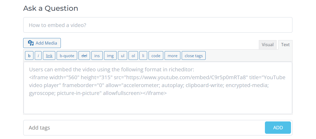Focus the question title input field

(x=158, y=25)
